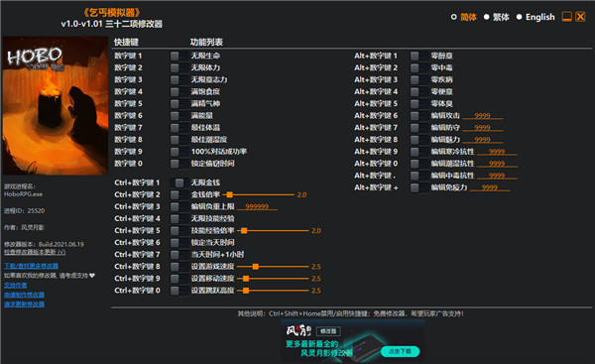Toggle 编辑负重上限 switch

(x=178, y=207)
